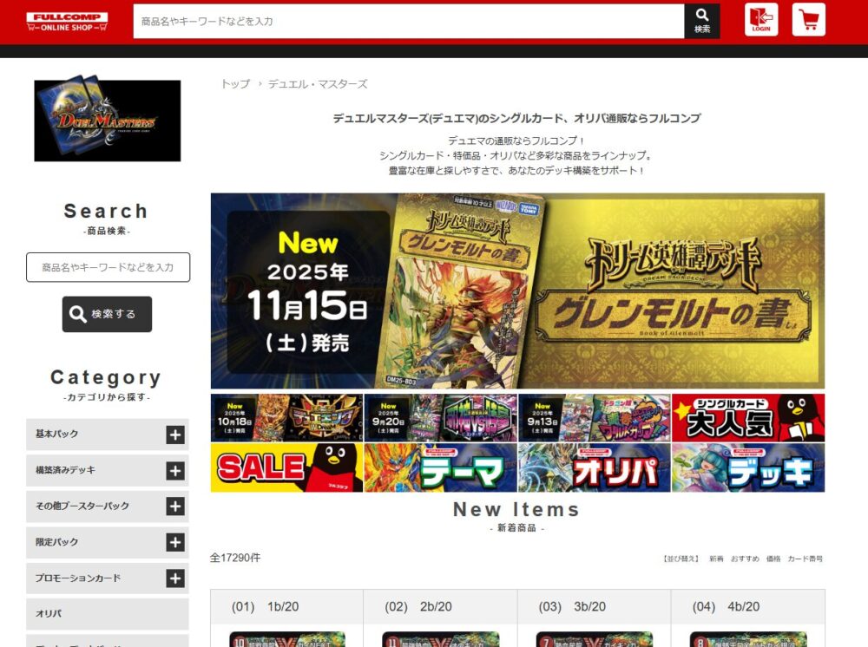The height and width of the screenshot is (647, 868).
Task: Expand the プロモーションカード category
Action: (175, 578)
